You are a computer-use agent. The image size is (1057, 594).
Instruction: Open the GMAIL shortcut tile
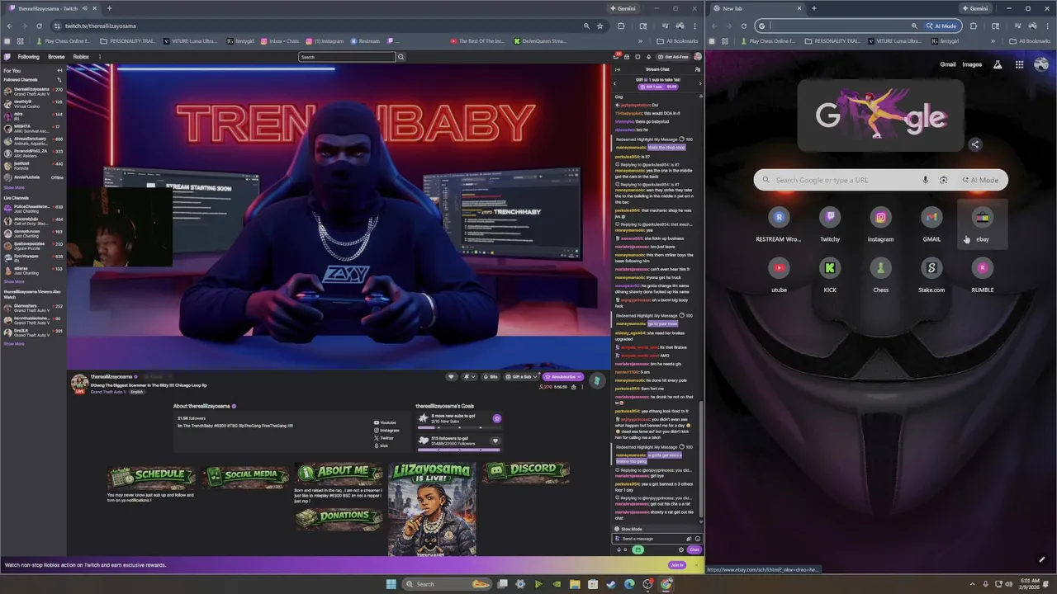click(x=931, y=224)
